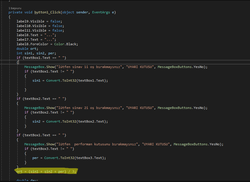Open the '1 başvuru' references link
The width and height of the screenshot is (250, 182).
point(15,8)
